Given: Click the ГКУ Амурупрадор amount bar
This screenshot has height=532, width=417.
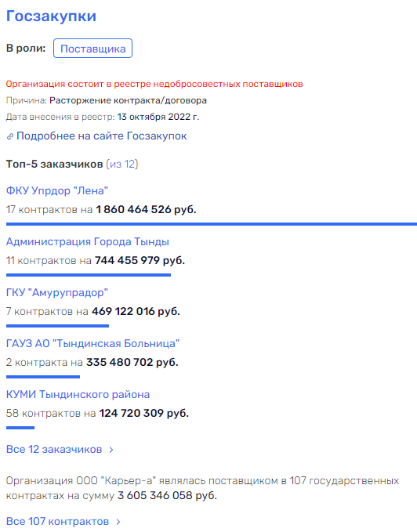Looking at the screenshot, I should tap(57, 326).
